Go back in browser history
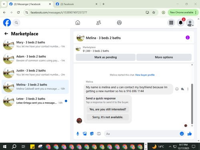The height and width of the screenshot is (150, 200). (x=4, y=12)
